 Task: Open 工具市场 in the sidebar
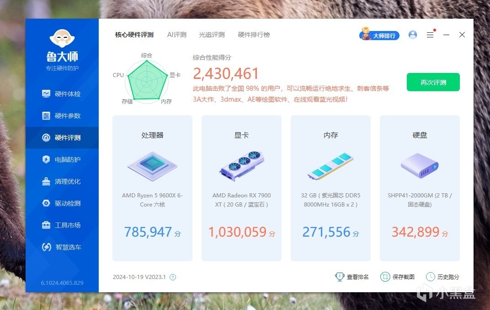coord(62,225)
